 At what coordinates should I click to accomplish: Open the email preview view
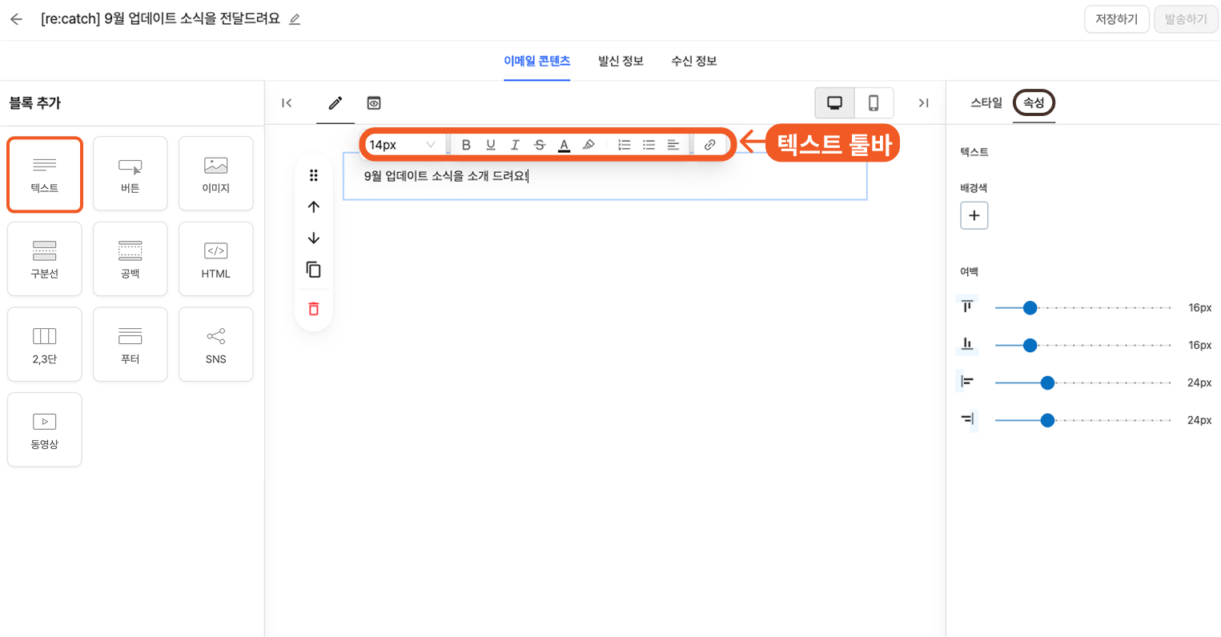click(374, 103)
